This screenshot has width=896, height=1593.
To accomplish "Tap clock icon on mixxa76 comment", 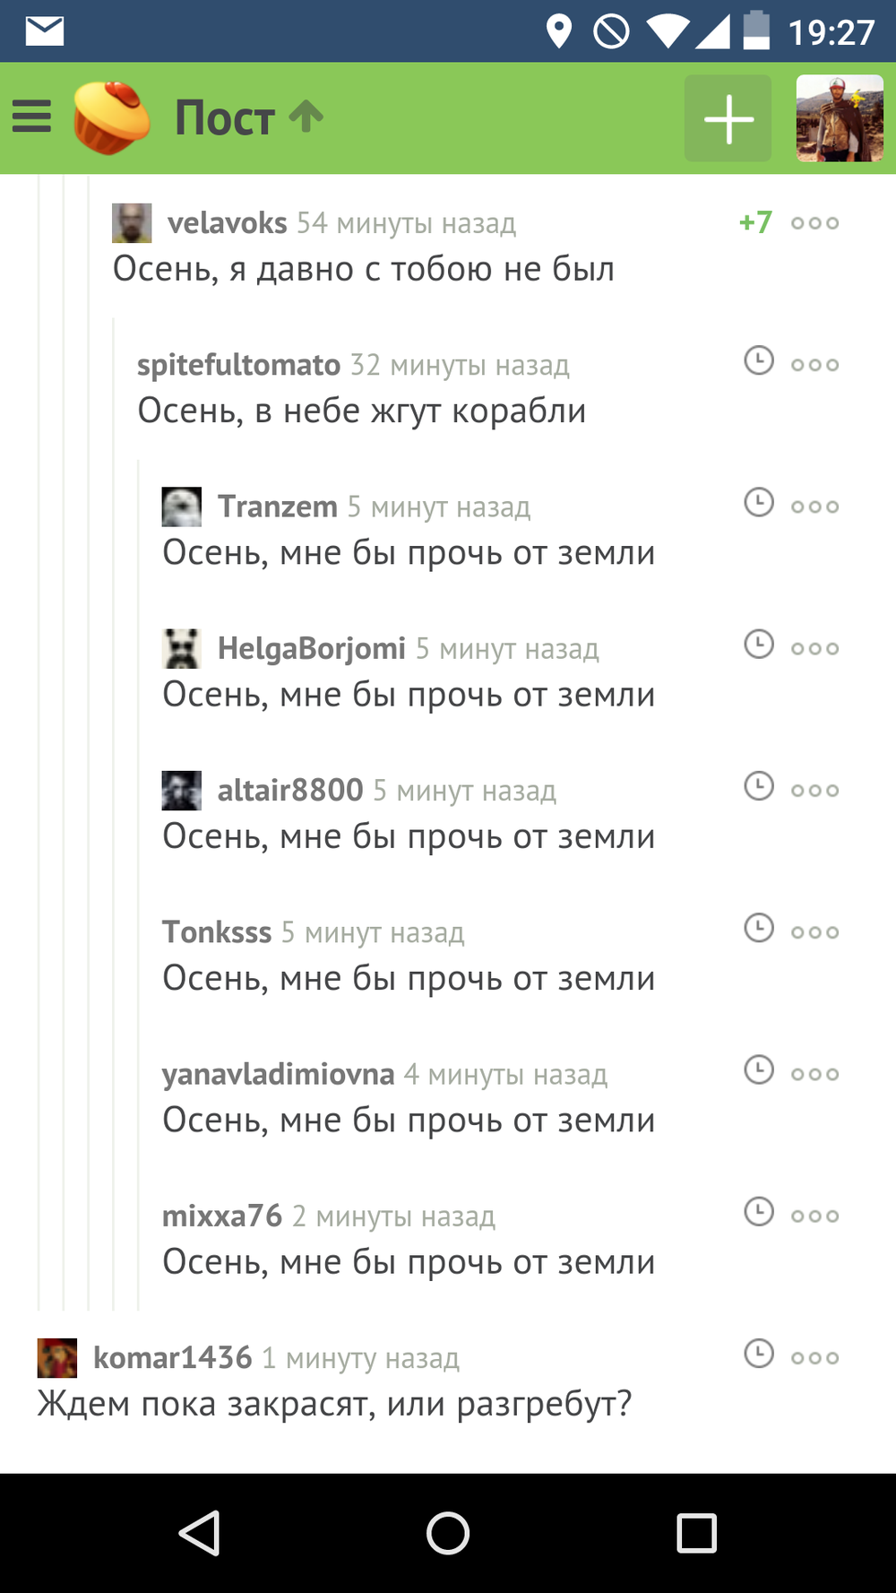I will (x=759, y=1211).
